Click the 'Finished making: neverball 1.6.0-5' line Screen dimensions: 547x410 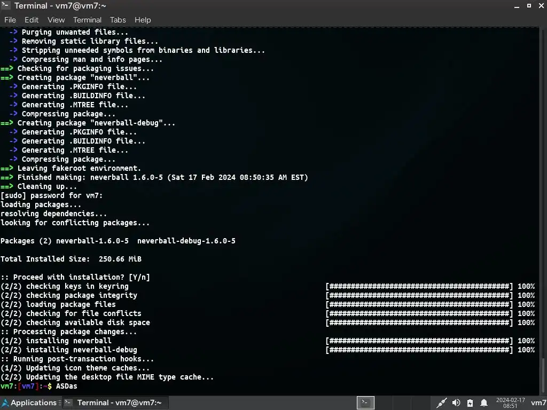[154, 177]
